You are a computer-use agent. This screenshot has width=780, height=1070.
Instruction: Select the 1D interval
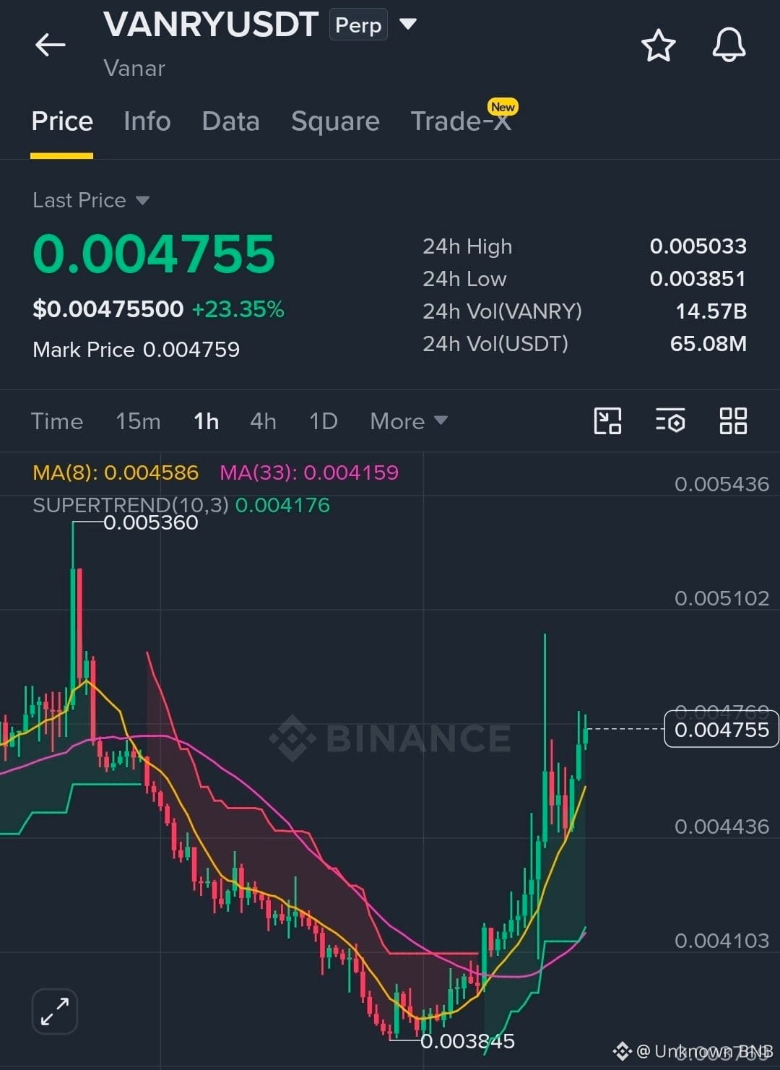(x=323, y=421)
